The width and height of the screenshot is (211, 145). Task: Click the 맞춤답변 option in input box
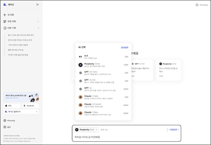(x=173, y=130)
